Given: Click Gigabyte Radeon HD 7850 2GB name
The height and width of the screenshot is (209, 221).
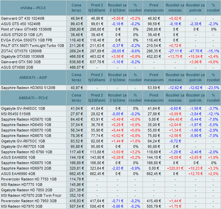Looking at the screenshot, I should 26,190.
